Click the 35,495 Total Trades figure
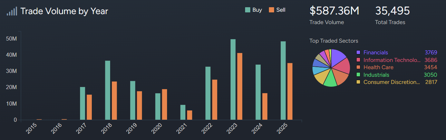 coord(392,11)
